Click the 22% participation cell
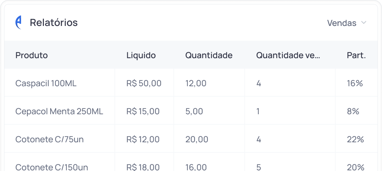382x171 pixels. [x=355, y=139]
